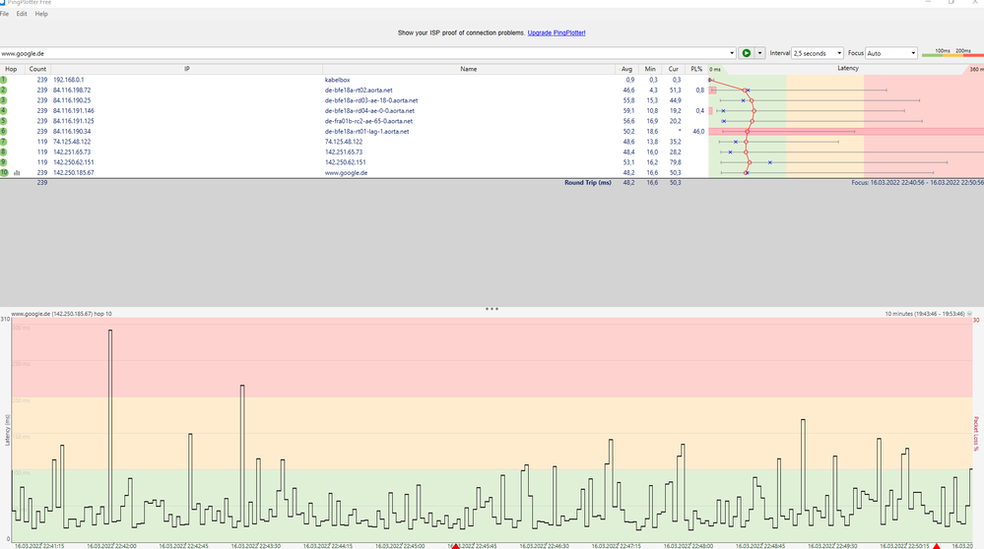Click IP address 84.116.190.25
This screenshot has height=549, width=984.
tap(72, 100)
